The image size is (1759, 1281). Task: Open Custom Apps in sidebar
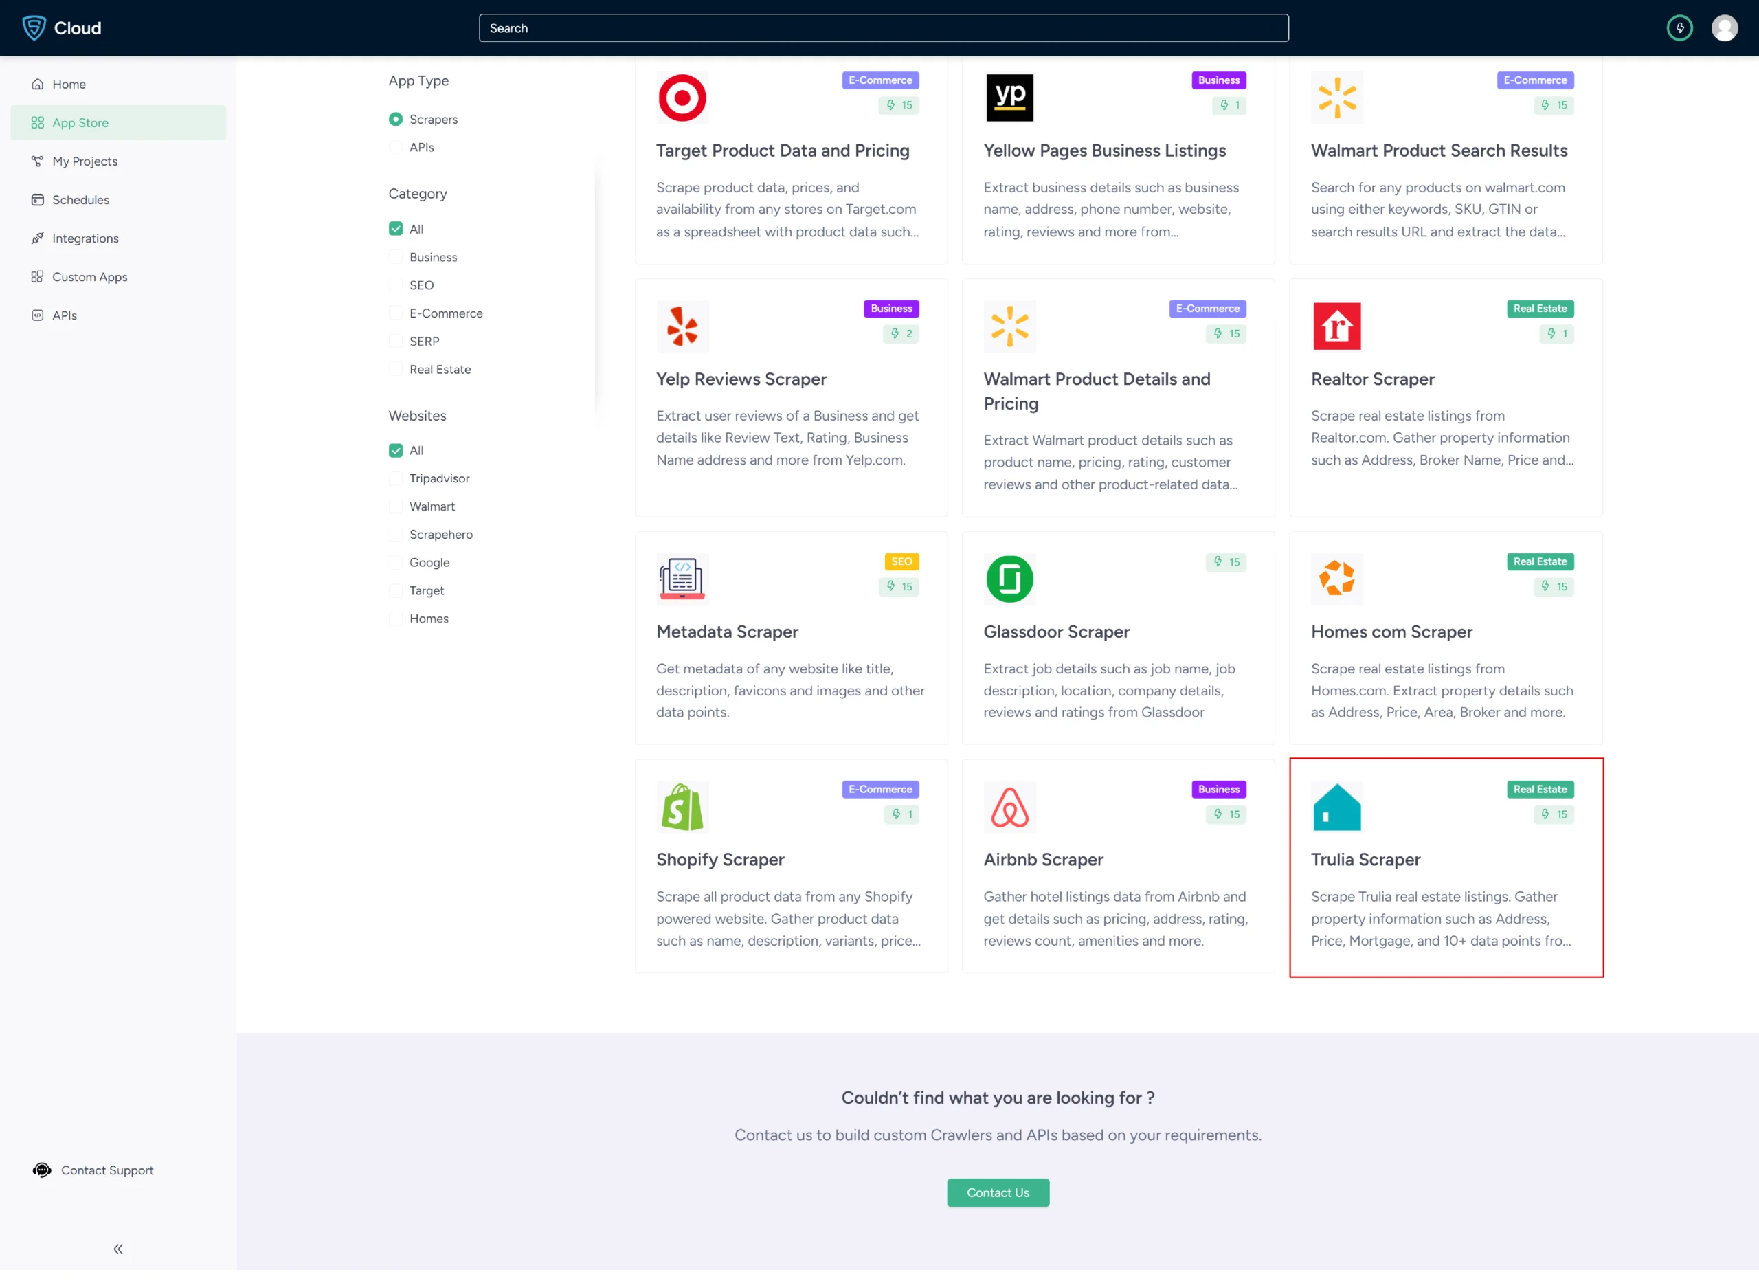pyautogui.click(x=119, y=278)
